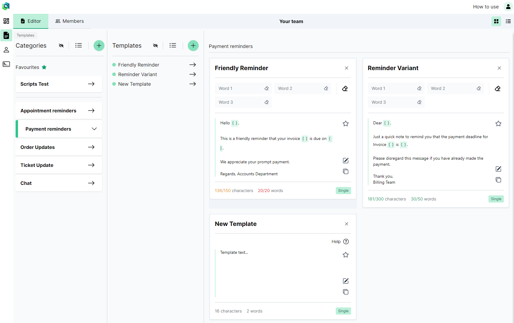Toggle visibility of hidden templates
Image resolution: width=514 pixels, height=323 pixels.
[155, 46]
